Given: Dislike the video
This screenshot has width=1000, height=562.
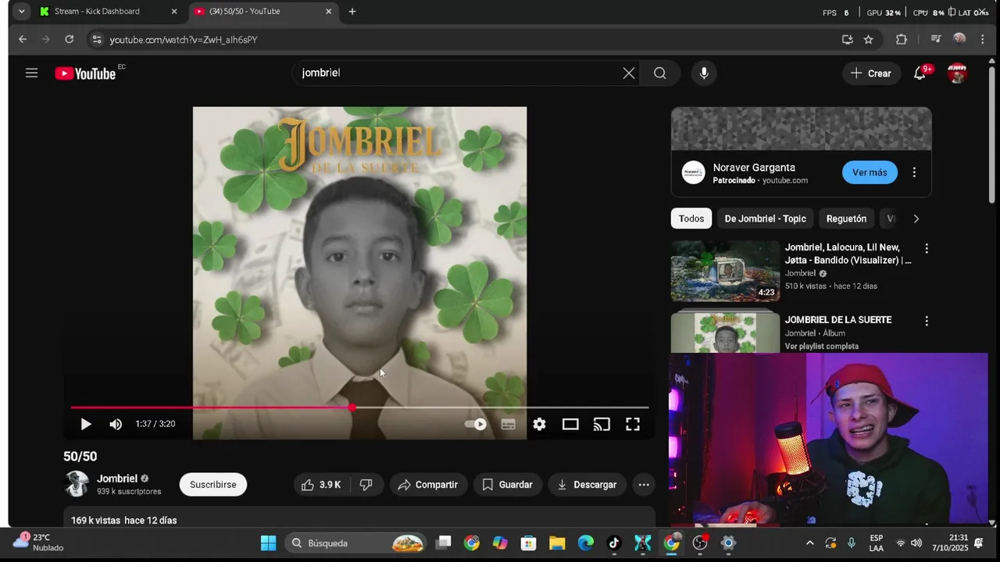Looking at the screenshot, I should [366, 485].
